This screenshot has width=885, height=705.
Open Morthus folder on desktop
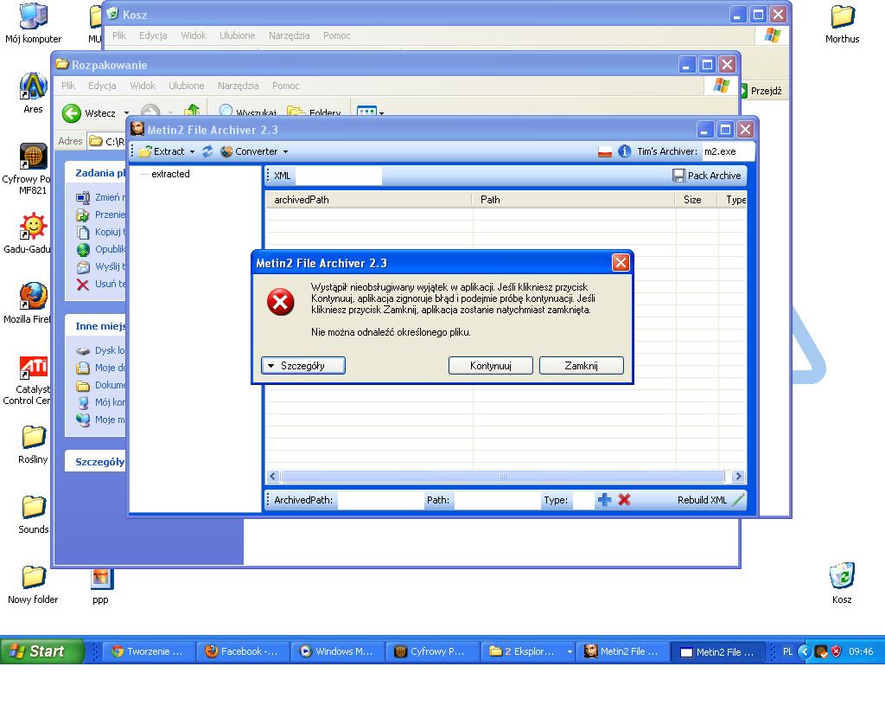[842, 23]
